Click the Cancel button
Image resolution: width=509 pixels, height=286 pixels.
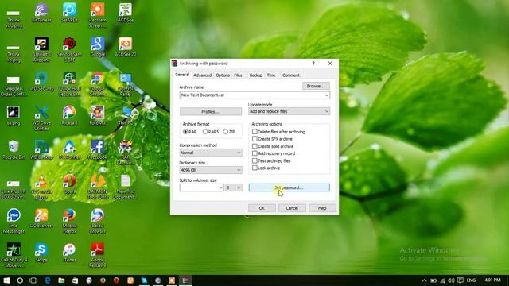tap(292, 208)
